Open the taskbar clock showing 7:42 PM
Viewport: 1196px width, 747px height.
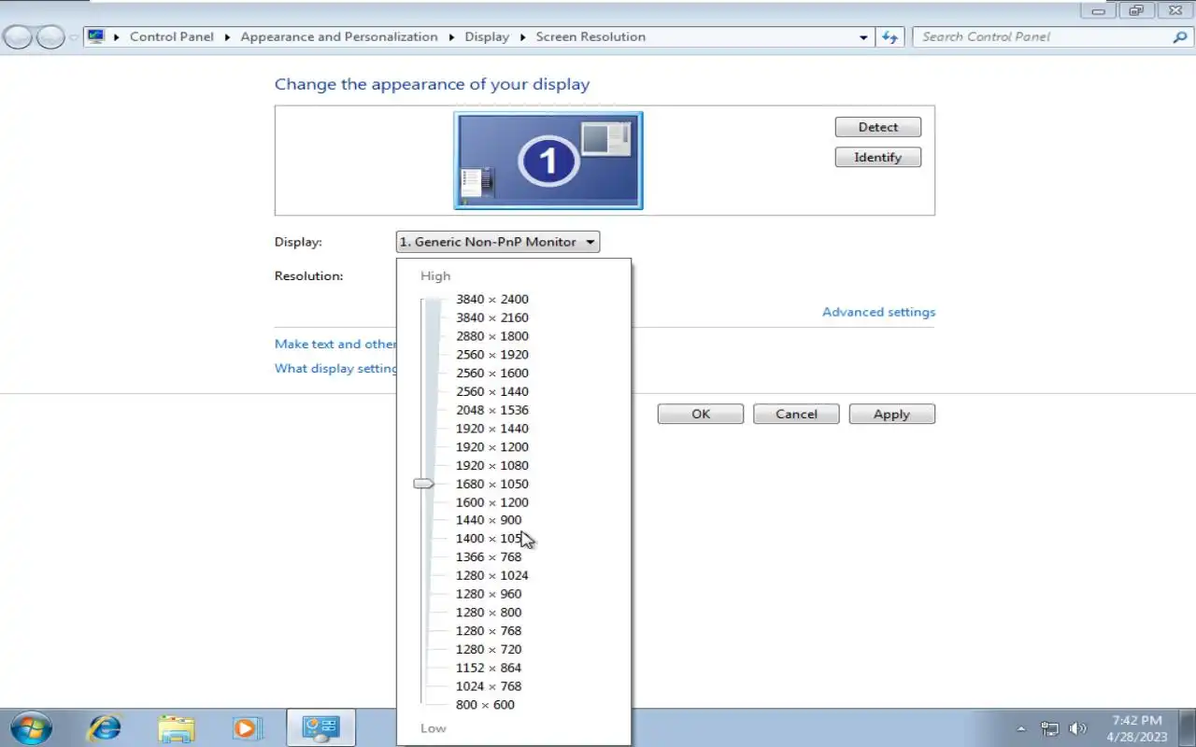coord(1138,728)
